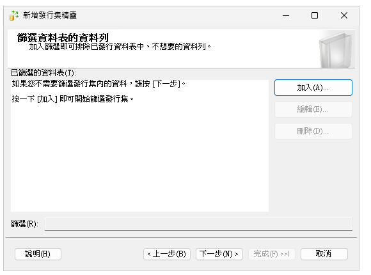The height and width of the screenshot is (275, 371).
Task: Click the disabled 完成(F) button
Action: coord(272,254)
